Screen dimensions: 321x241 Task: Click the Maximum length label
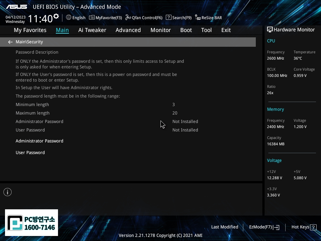(33, 113)
